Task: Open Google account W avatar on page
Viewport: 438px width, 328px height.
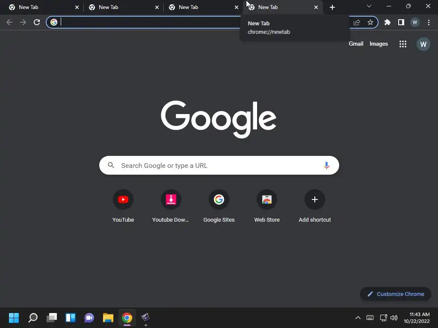Action: coord(423,44)
